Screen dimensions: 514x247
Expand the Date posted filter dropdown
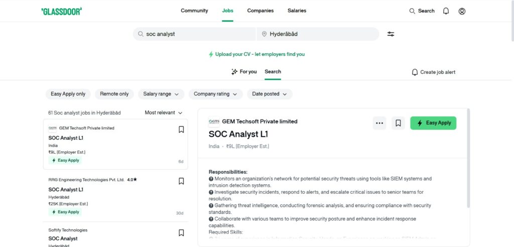[270, 94]
